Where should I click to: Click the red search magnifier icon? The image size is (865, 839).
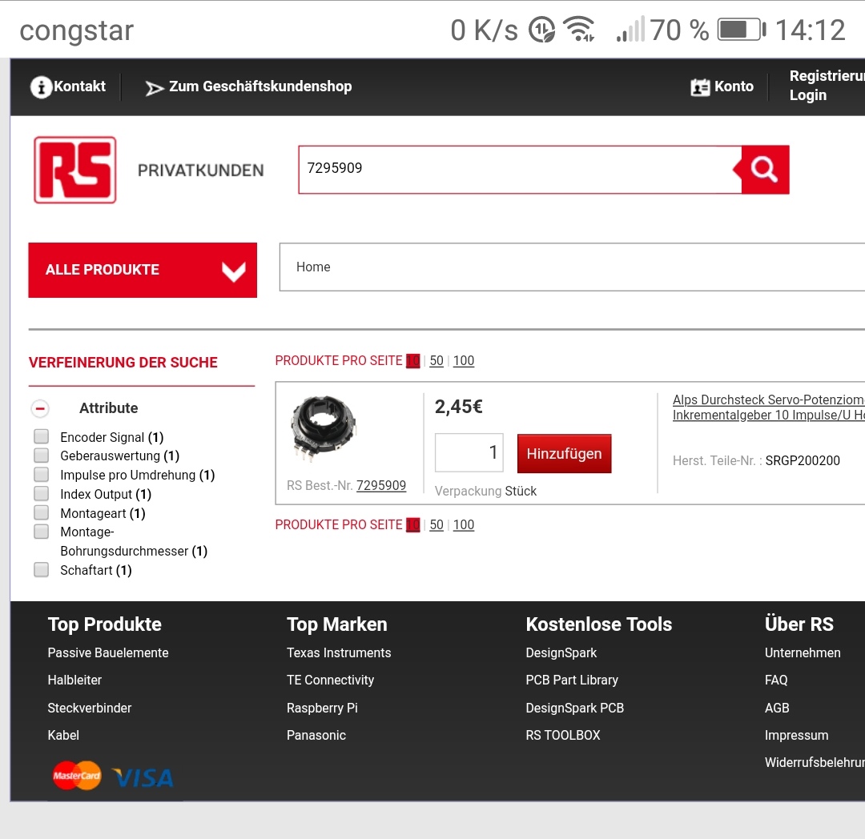(765, 170)
